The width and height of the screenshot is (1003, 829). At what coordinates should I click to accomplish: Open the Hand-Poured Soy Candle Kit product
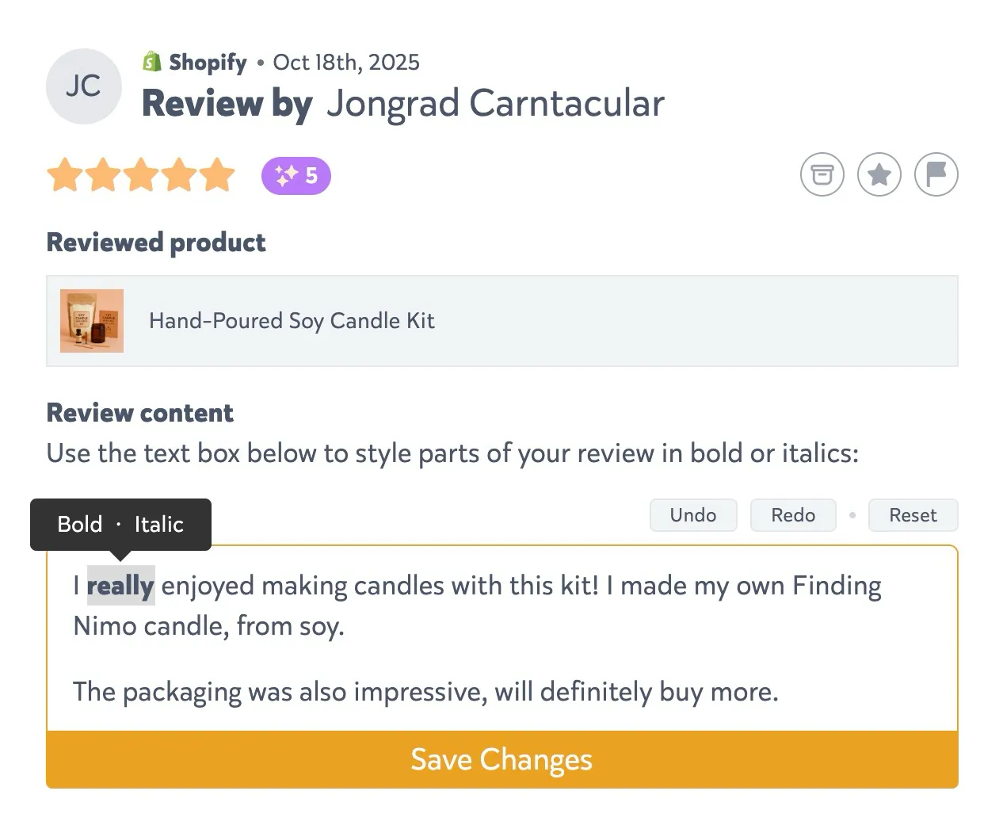click(292, 321)
